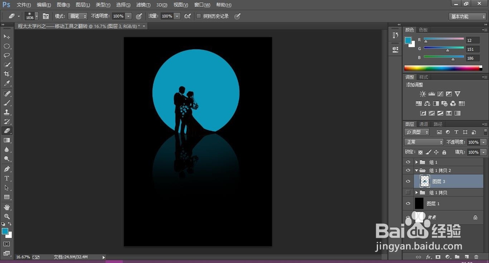Select the Rectangle shape tool
The width and height of the screenshot is (489, 263).
[6, 197]
